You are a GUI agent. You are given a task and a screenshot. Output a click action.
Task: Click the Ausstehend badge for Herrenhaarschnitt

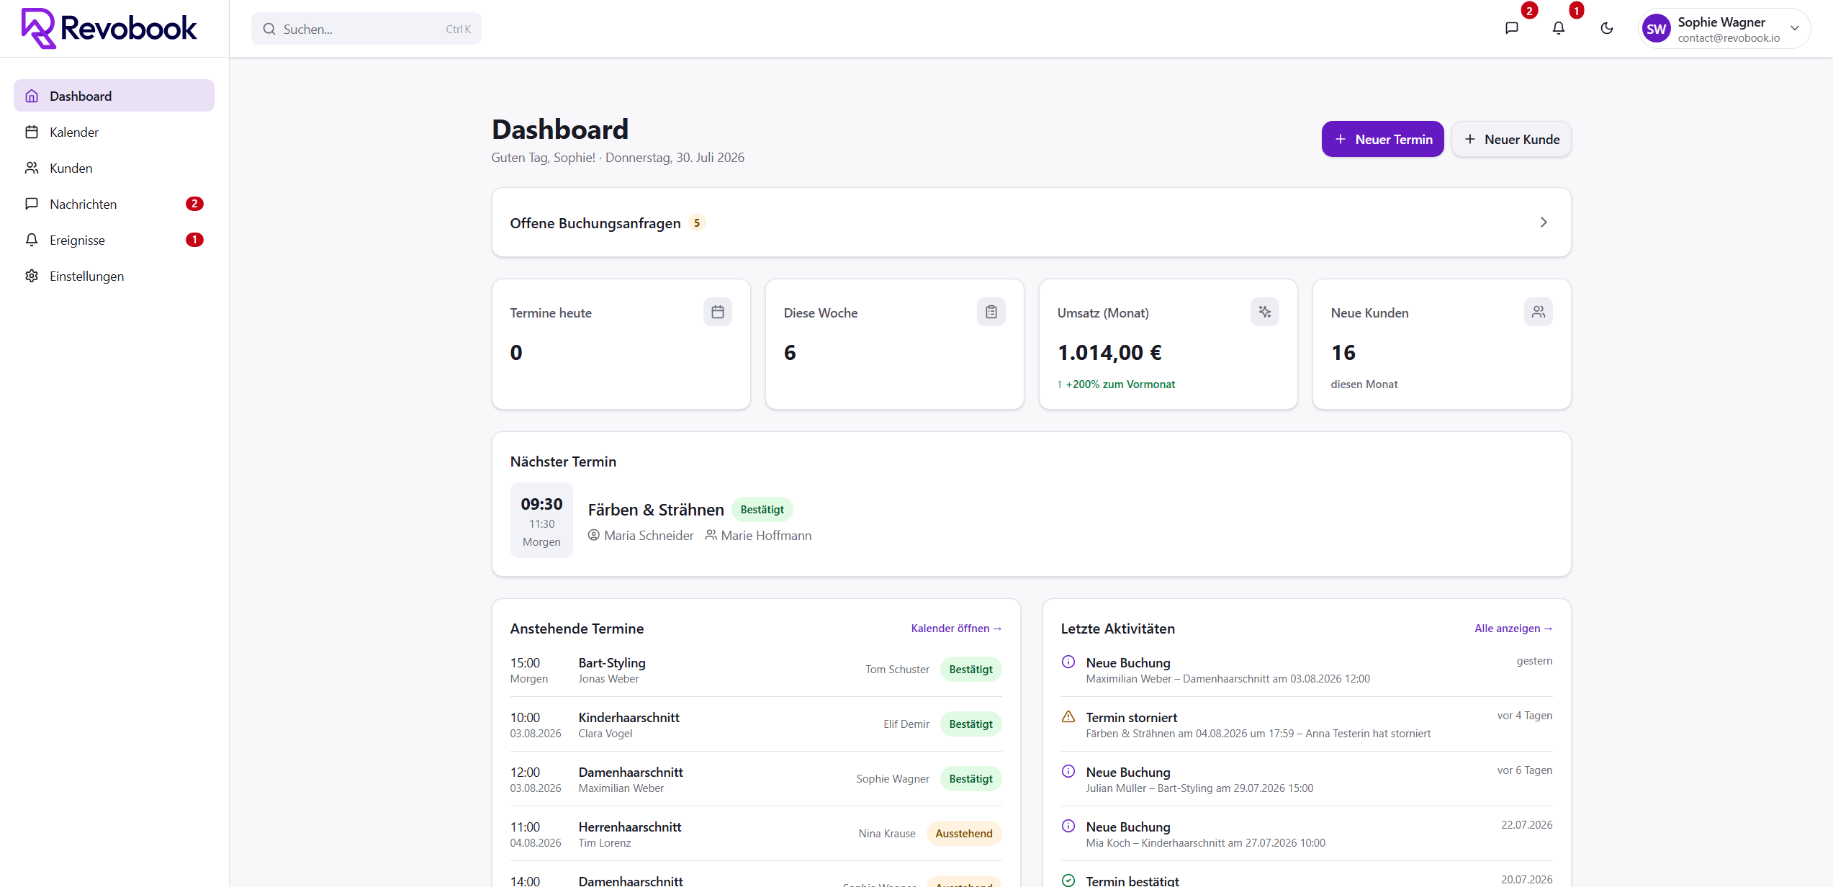coord(964,834)
